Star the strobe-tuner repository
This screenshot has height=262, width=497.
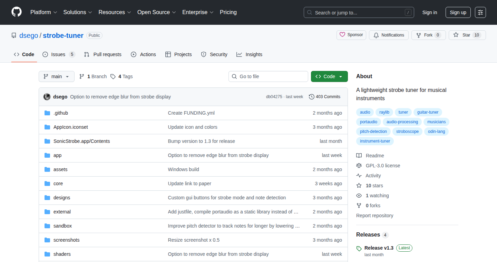pyautogui.click(x=467, y=35)
